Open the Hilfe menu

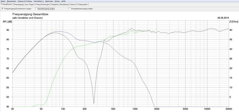point(64,1)
